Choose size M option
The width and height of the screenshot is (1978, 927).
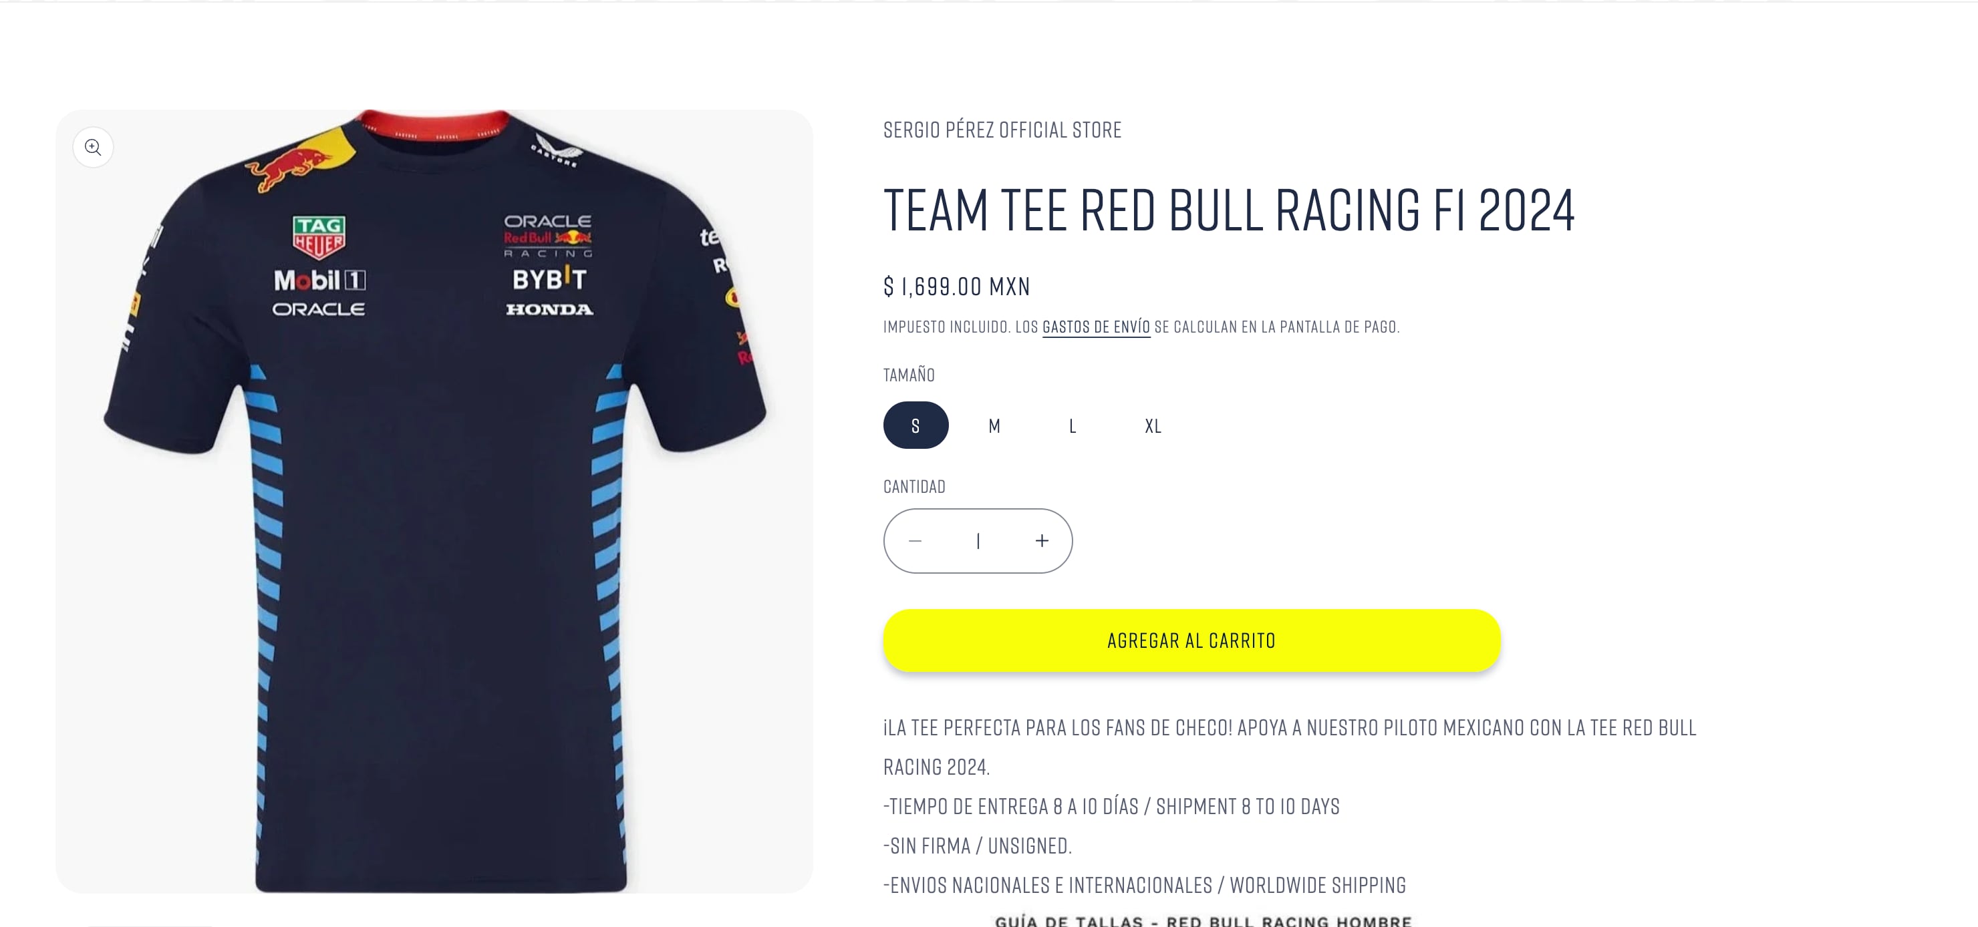[x=994, y=425]
